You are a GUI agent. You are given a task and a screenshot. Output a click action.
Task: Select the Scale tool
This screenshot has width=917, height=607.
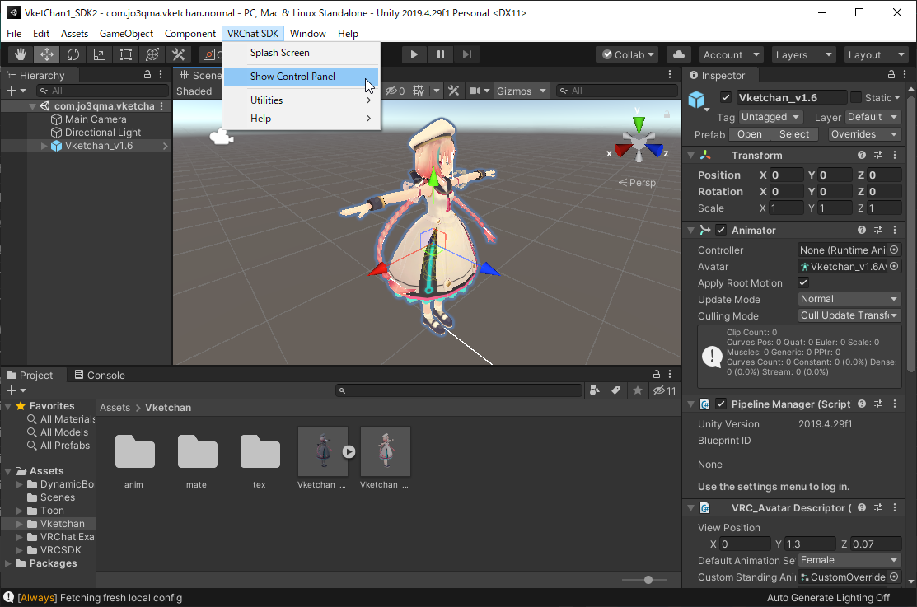(100, 54)
